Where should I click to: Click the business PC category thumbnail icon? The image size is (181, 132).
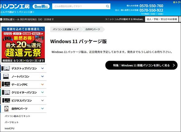[6, 100]
